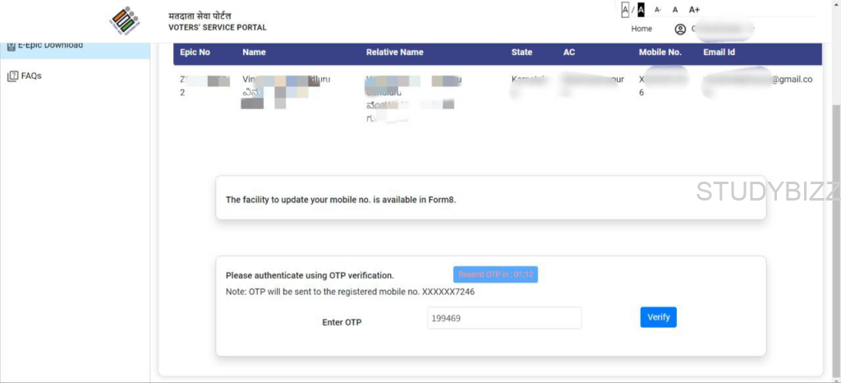Image resolution: width=841 pixels, height=383 pixels.
Task: Increase font size with A+ control
Action: click(x=694, y=10)
